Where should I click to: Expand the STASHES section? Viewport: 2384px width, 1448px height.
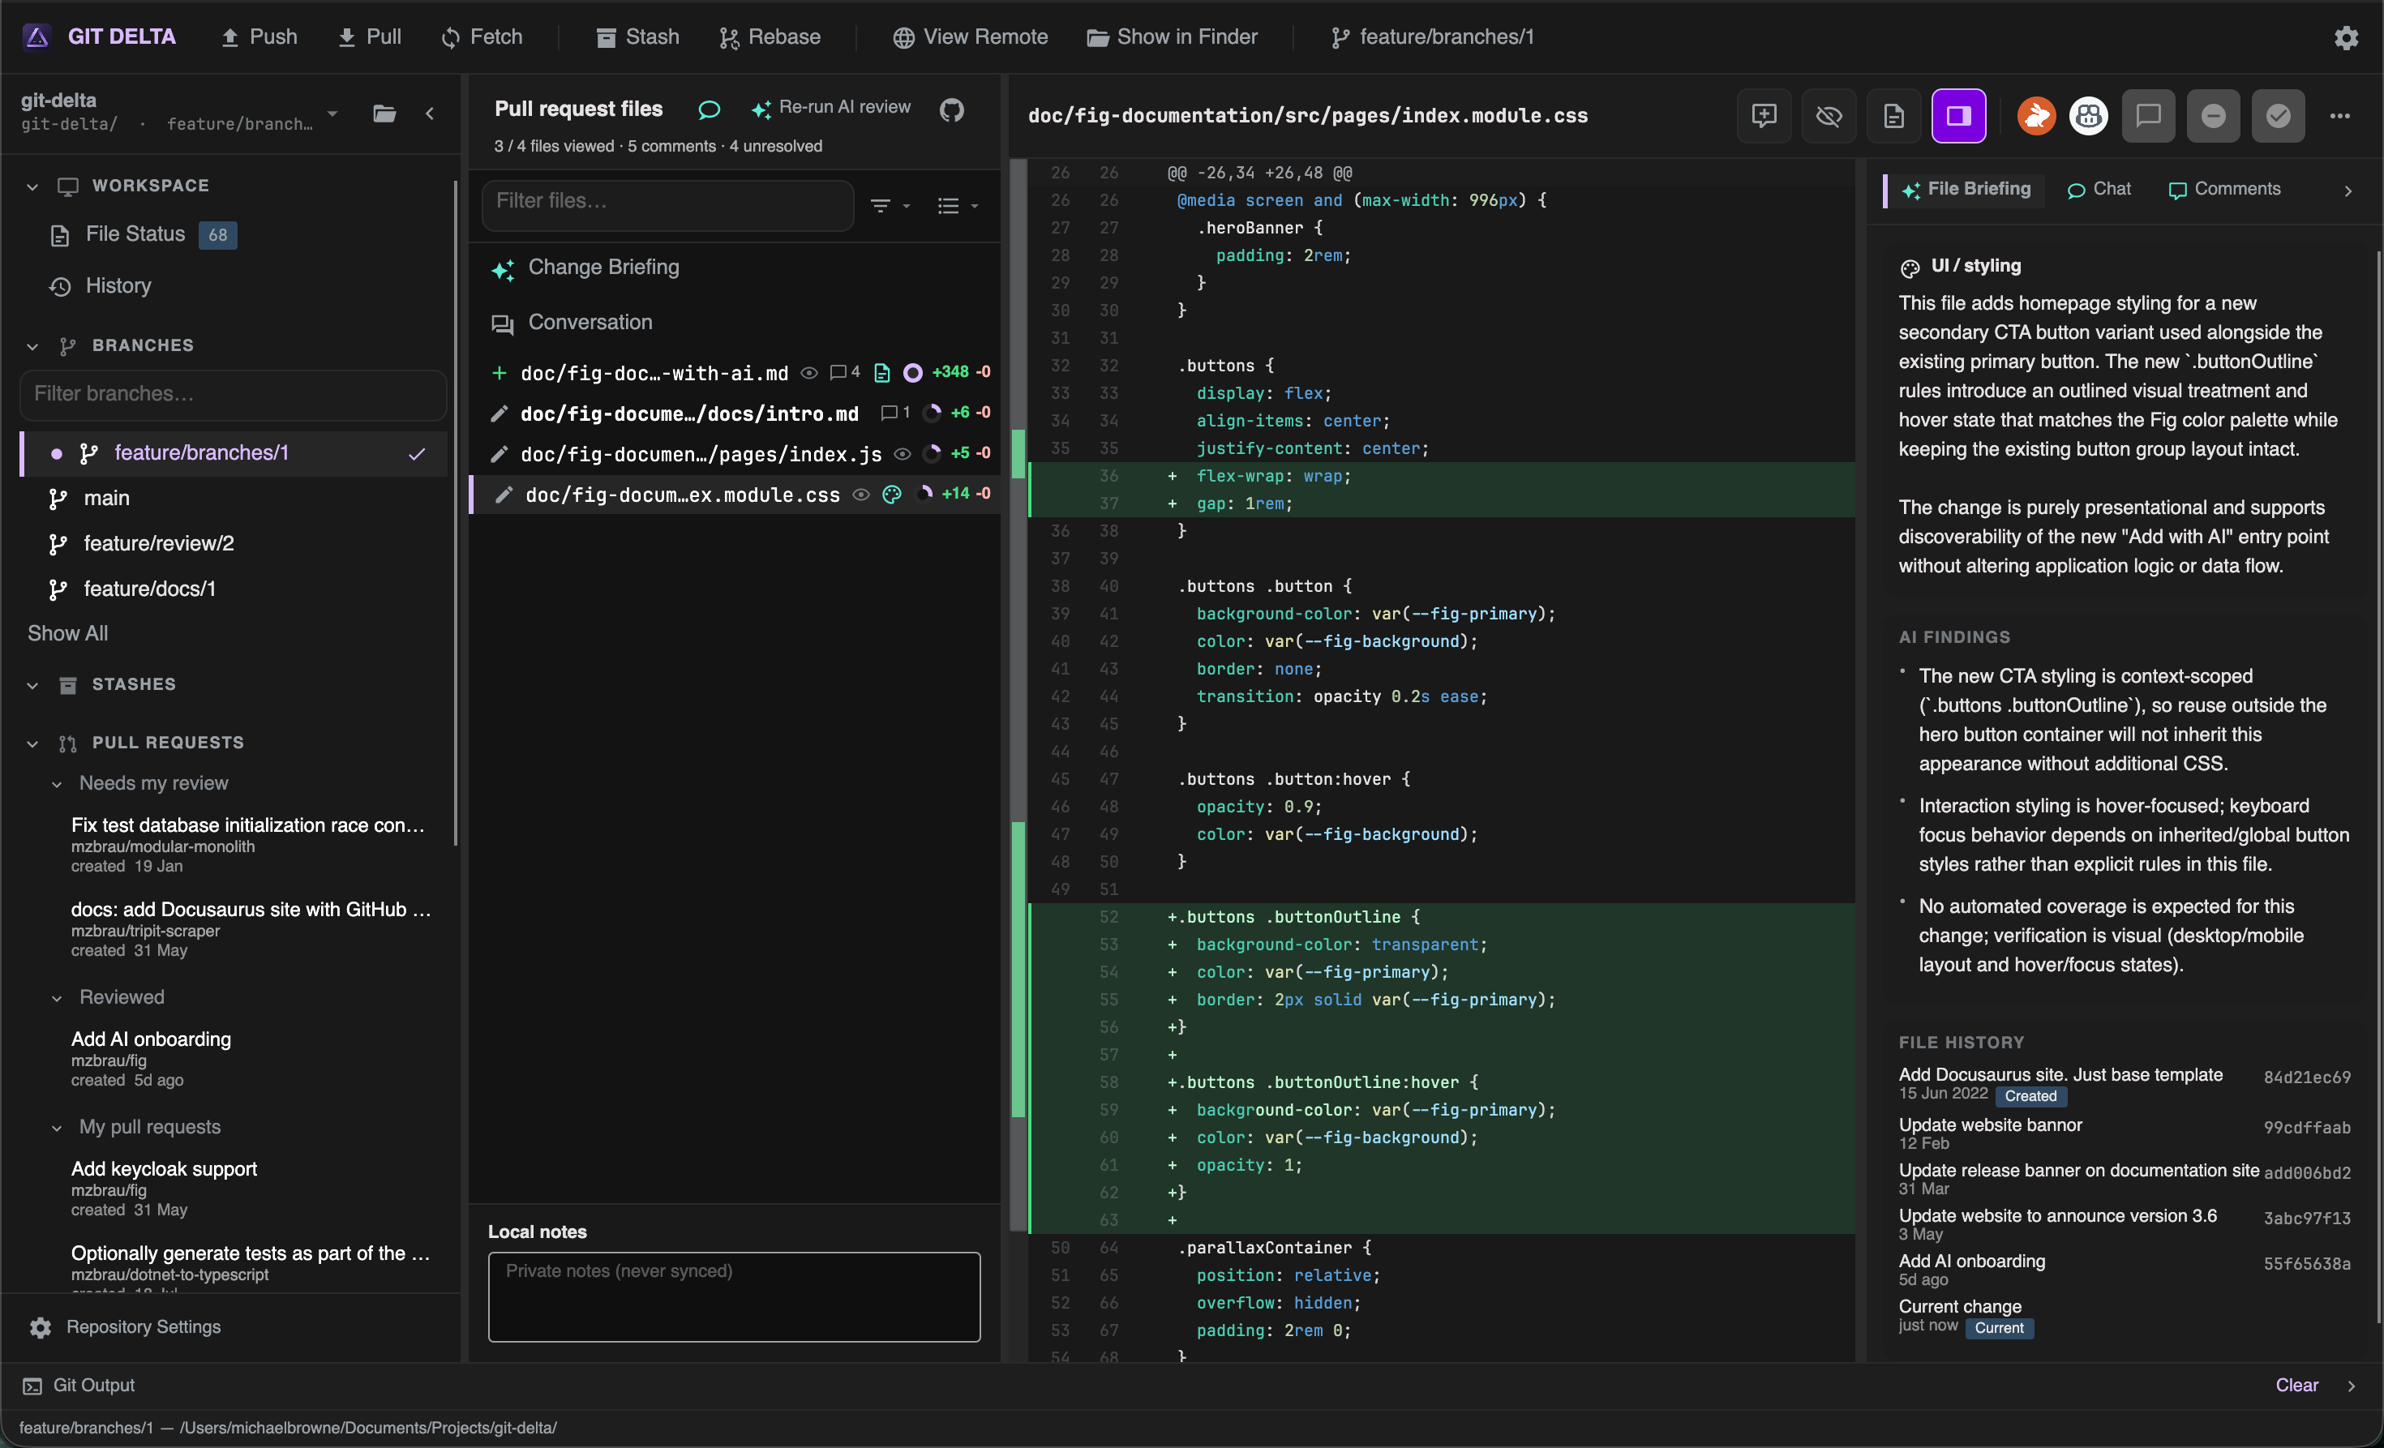click(x=33, y=685)
